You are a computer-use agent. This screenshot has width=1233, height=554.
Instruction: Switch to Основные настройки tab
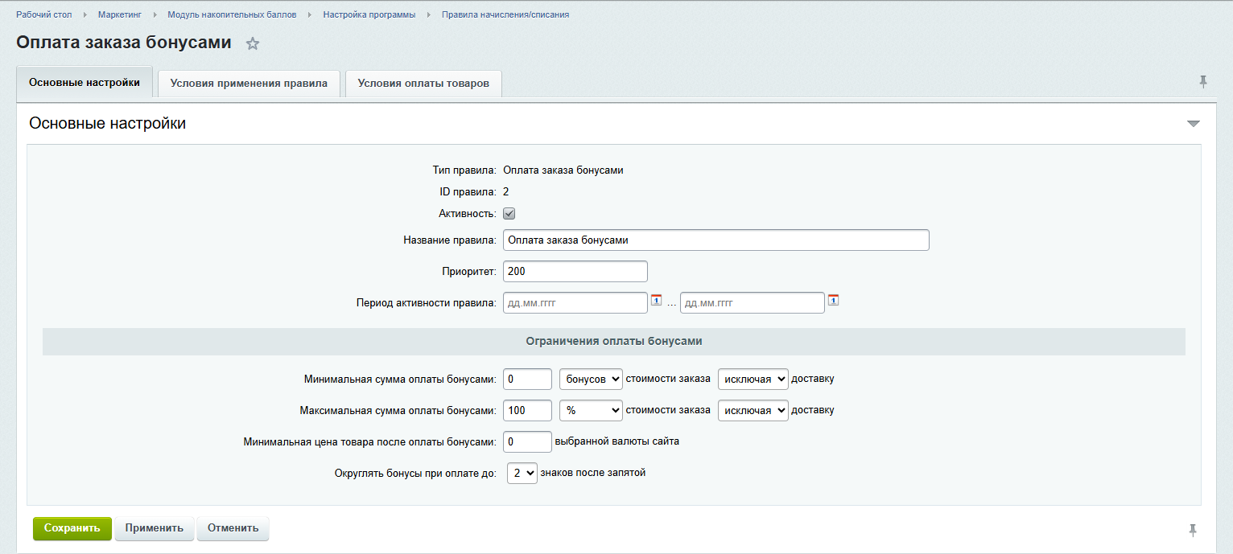click(x=85, y=83)
